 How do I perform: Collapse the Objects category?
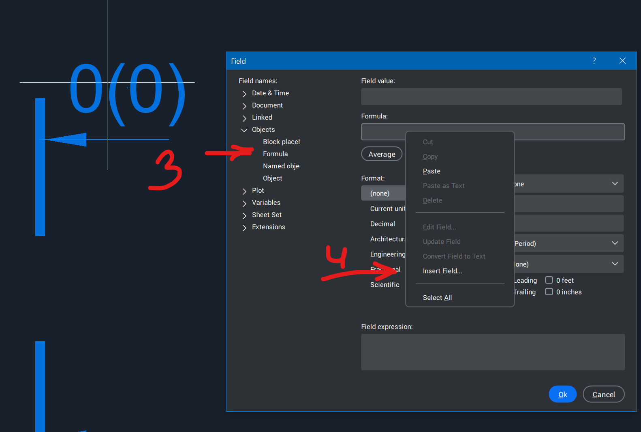pyautogui.click(x=244, y=130)
